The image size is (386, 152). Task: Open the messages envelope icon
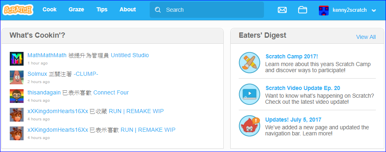pyautogui.click(x=282, y=10)
